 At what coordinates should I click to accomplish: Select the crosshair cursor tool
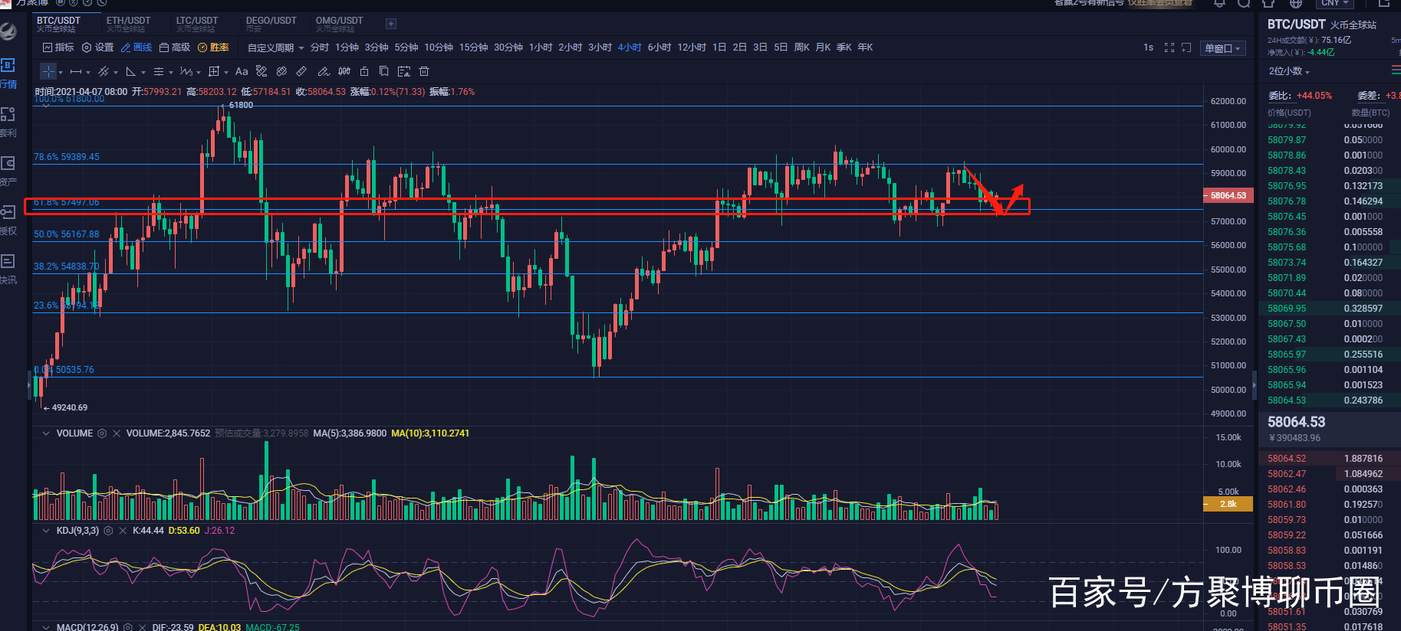[x=48, y=71]
